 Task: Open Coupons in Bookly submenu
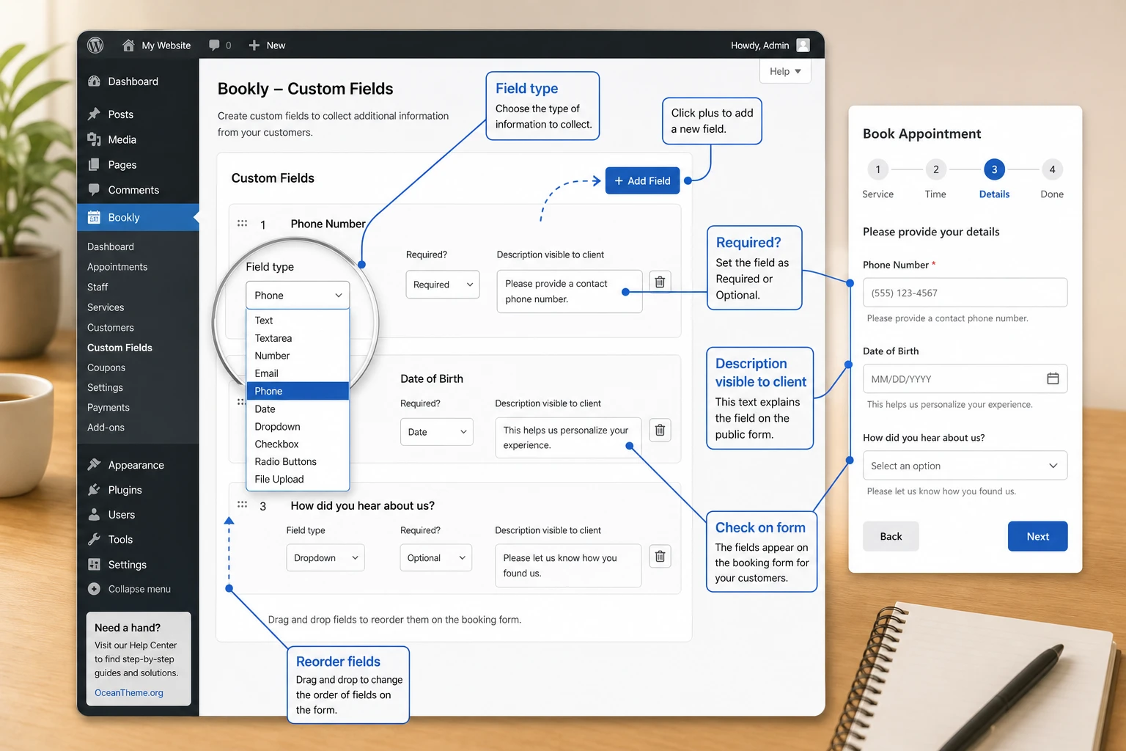pos(106,367)
